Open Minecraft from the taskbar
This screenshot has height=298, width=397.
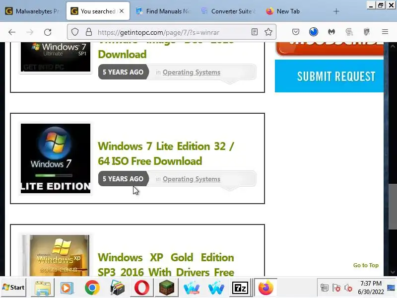click(x=167, y=288)
